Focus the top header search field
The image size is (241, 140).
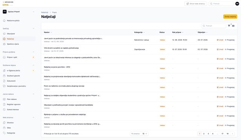click(x=221, y=4)
